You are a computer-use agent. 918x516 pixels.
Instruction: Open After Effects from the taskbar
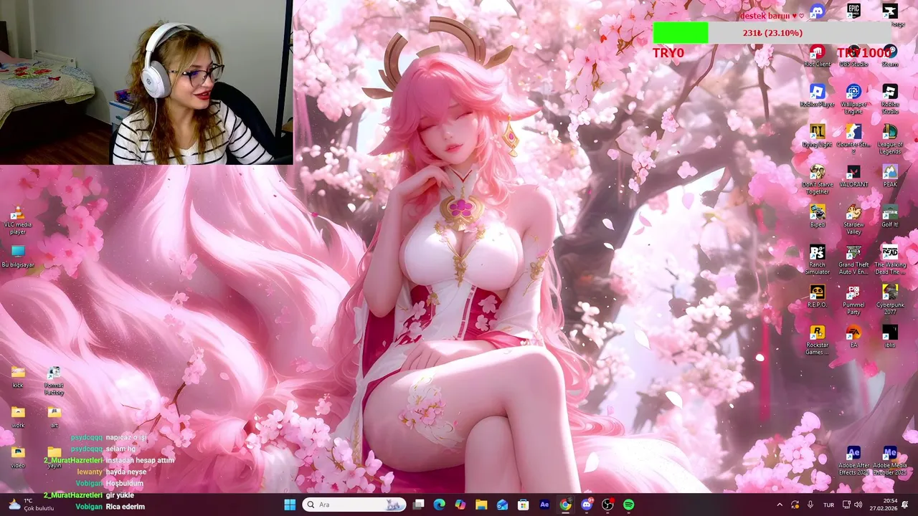coord(544,505)
